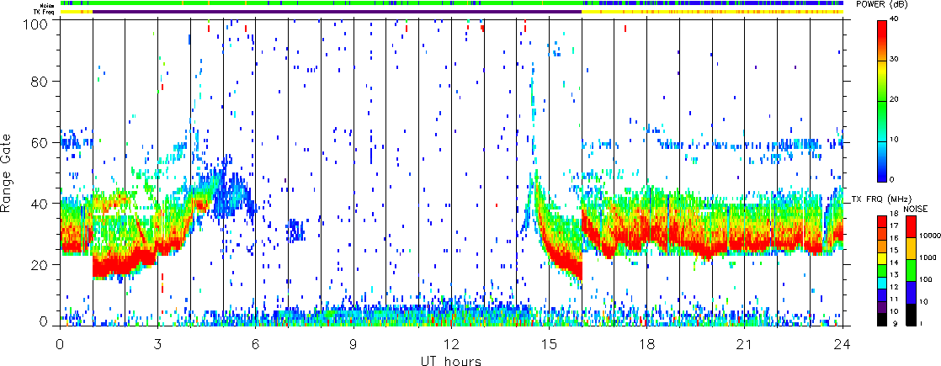
Task: Click the 'NOISE' legend title
Action: click(x=917, y=208)
